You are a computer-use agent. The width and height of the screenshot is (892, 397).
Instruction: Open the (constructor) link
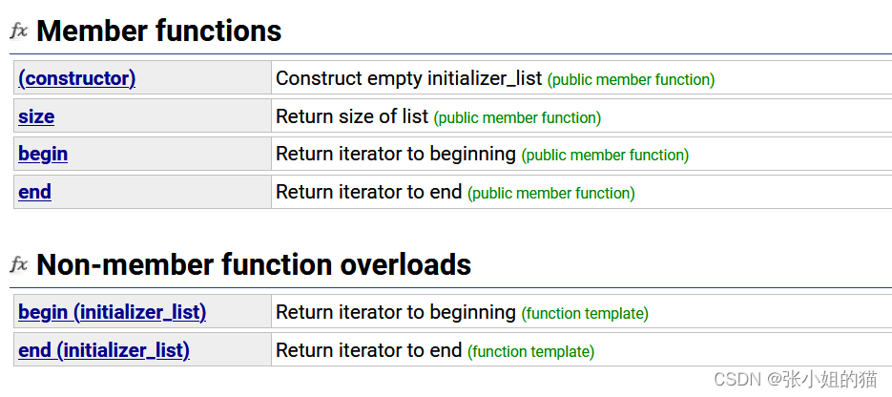[x=76, y=78]
